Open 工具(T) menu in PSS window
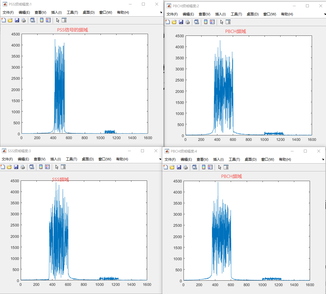Image resolution: width=326 pixels, height=294 pixels. 72,13
